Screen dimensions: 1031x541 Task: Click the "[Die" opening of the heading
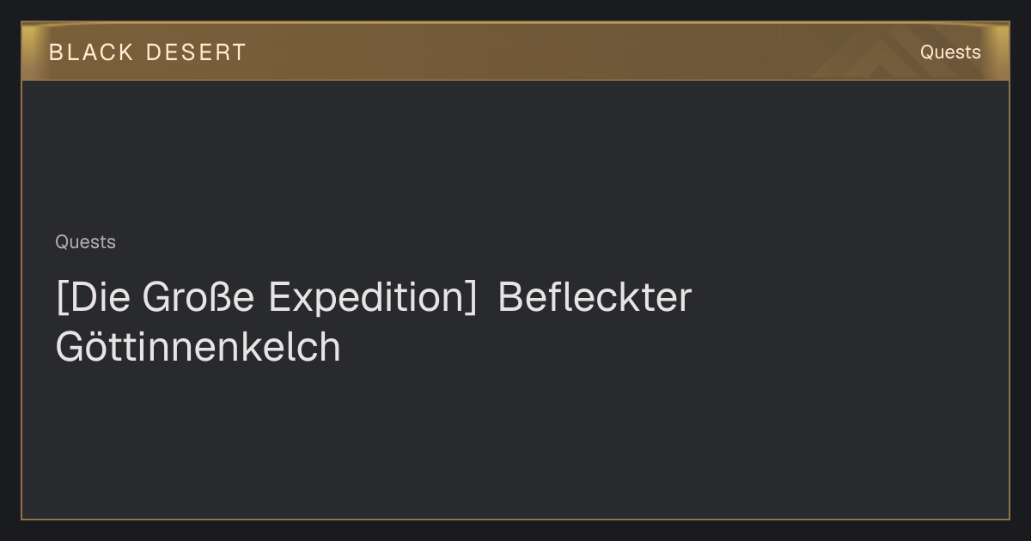(92, 298)
